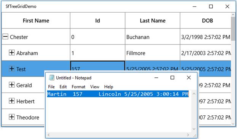The image size is (237, 139).
Task: Open the Help menu in Notepad
Action: click(109, 87)
